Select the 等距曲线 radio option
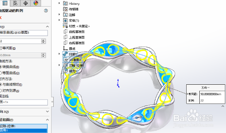 [x=1, y=73]
